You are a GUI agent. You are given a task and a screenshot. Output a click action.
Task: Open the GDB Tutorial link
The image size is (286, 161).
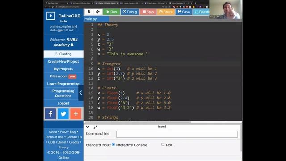tap(57, 142)
